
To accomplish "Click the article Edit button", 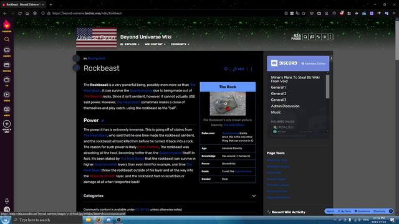I will (239, 69).
